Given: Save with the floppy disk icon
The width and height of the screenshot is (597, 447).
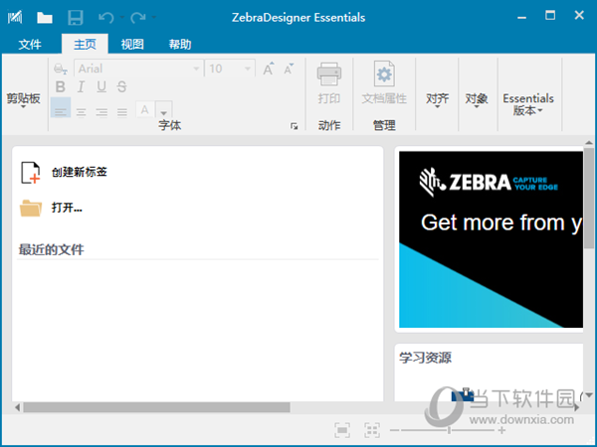Looking at the screenshot, I should pyautogui.click(x=76, y=18).
